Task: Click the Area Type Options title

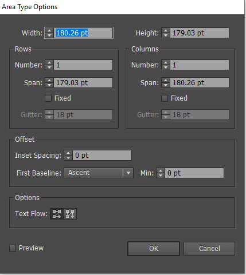Action: pyautogui.click(x=30, y=7)
